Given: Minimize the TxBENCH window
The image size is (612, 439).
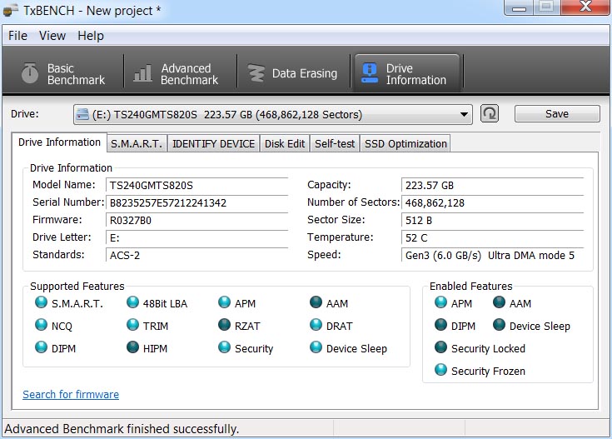Looking at the screenshot, I should [519, 7].
